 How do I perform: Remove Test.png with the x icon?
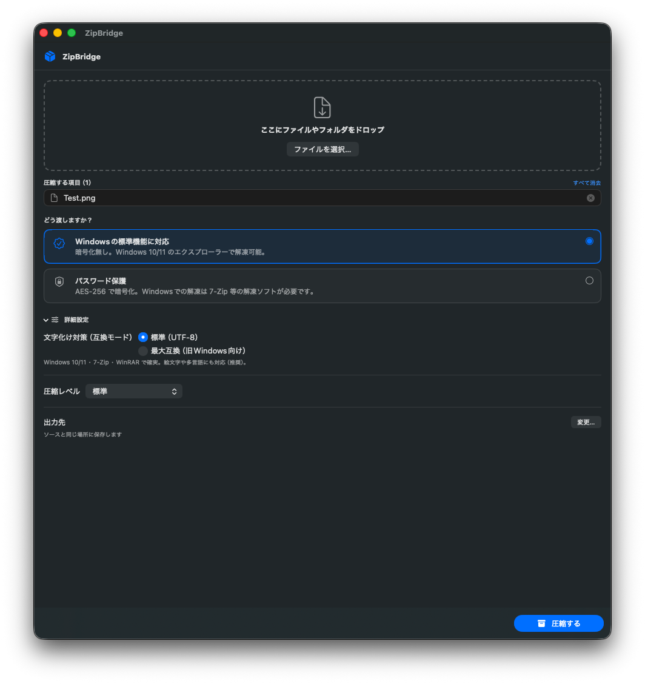click(x=590, y=198)
